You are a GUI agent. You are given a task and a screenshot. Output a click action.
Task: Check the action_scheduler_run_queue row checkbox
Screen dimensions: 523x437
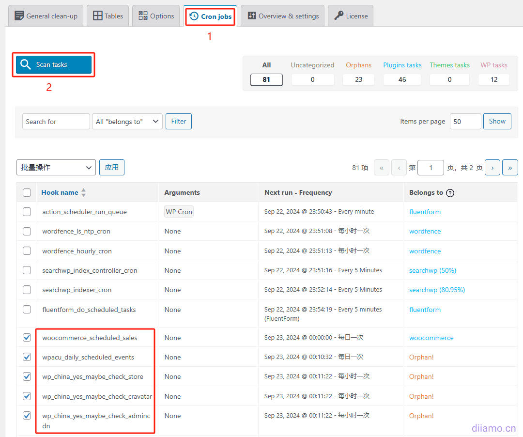(x=27, y=212)
